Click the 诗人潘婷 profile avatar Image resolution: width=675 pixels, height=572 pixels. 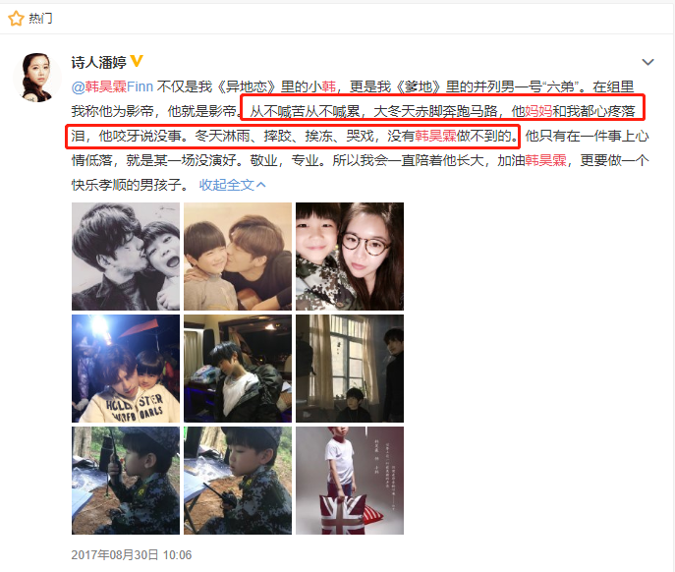37,78
